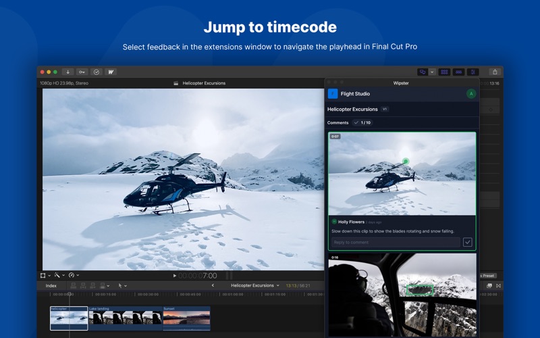Toggle the 1 / 10 completed comments filter
This screenshot has height=338, width=540.
tap(362, 123)
